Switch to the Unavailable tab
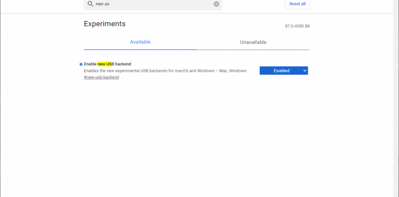 [253, 42]
